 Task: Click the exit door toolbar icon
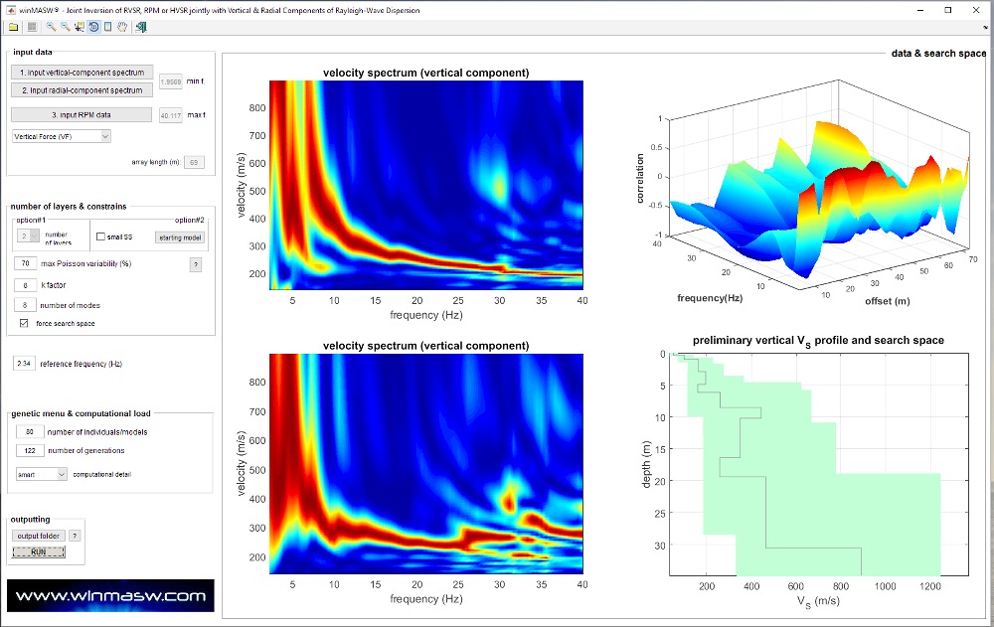click(141, 27)
